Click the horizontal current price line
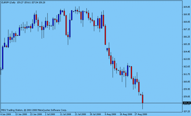This screenshot has height=116, width=191. [x=91, y=103]
